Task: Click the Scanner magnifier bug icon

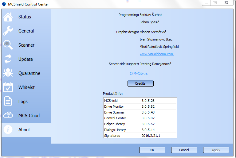Action: click(8, 45)
